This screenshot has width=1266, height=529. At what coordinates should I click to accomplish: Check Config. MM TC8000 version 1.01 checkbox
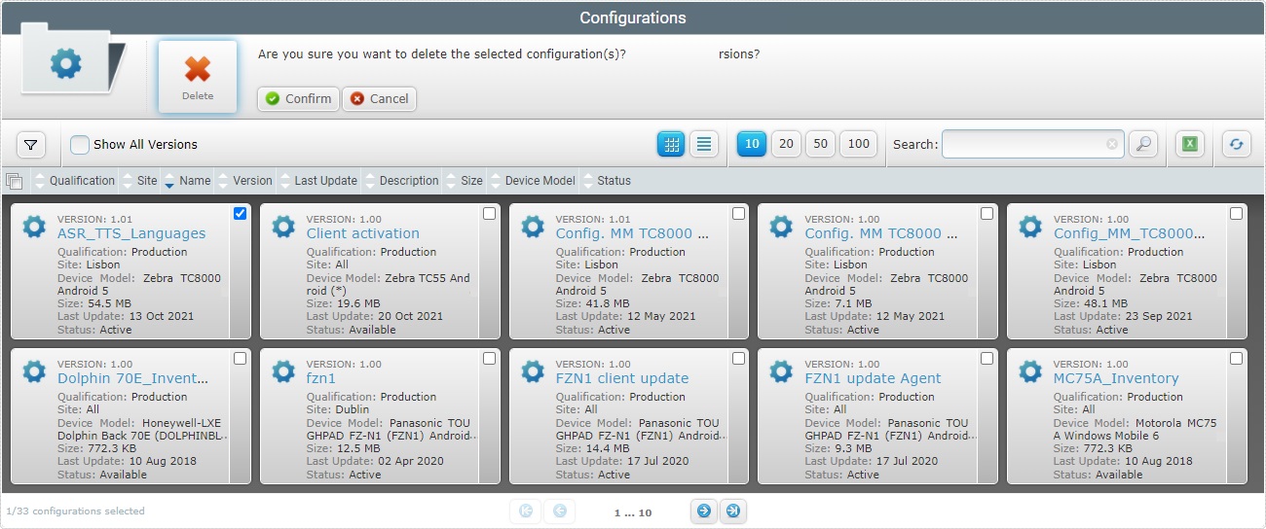click(x=738, y=214)
